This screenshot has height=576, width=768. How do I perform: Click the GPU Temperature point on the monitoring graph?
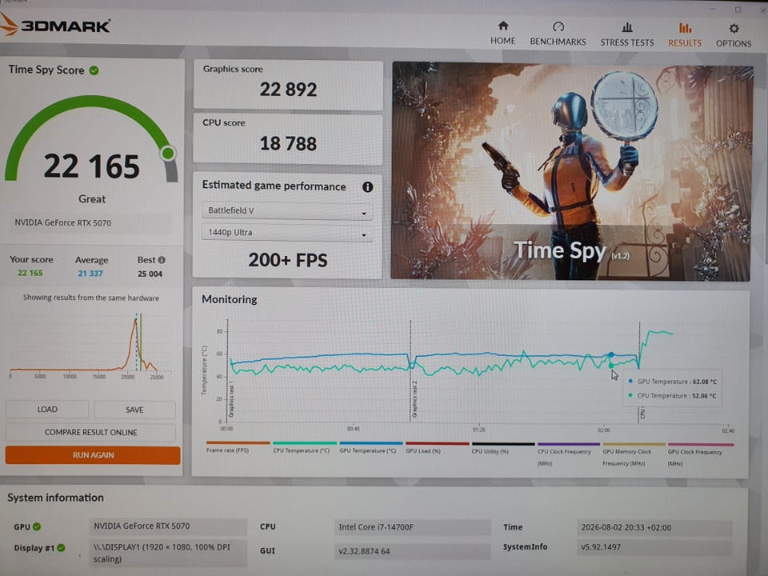[610, 354]
